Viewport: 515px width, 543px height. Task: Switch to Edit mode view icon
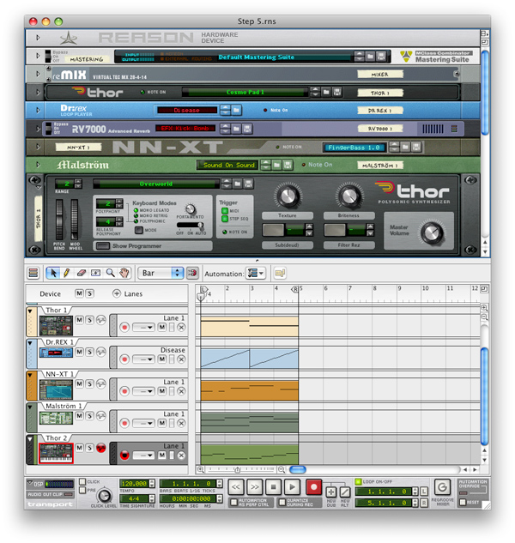pos(33,274)
